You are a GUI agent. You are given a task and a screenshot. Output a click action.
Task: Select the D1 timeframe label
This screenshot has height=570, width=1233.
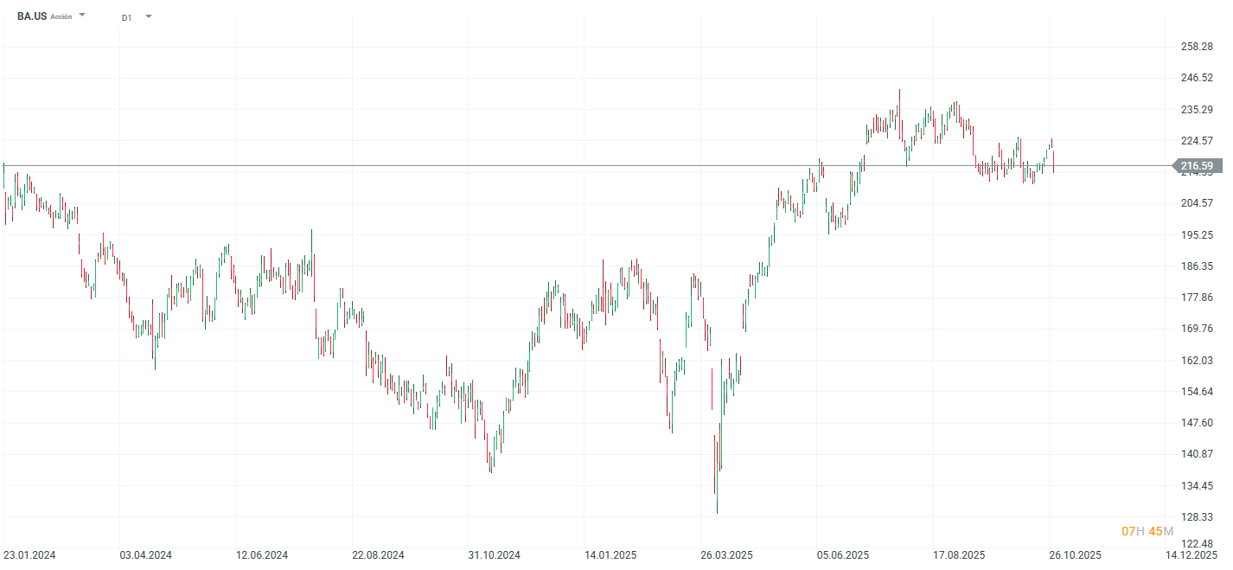126,15
